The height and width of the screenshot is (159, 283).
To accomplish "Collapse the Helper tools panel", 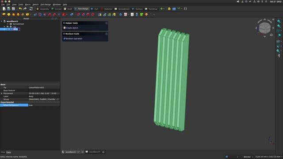I will 107,23.
